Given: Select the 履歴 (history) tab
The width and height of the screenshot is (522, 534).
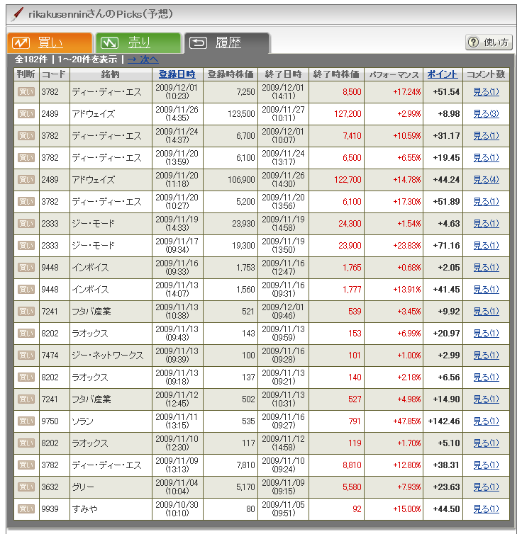Looking at the screenshot, I should (226, 43).
